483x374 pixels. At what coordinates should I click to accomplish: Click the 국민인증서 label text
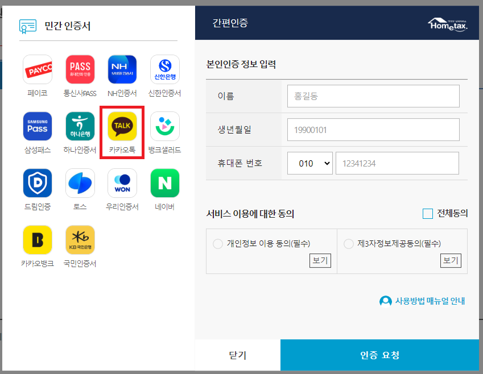pyautogui.click(x=80, y=264)
